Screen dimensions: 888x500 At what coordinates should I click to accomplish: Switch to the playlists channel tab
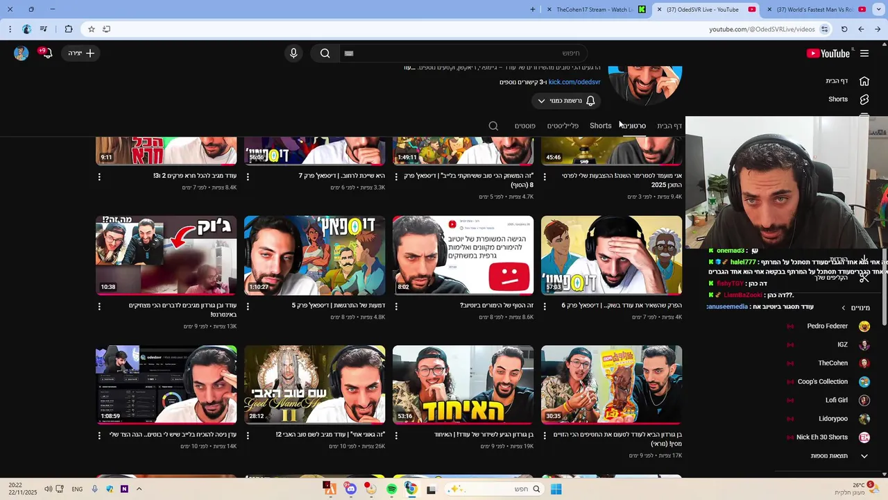pos(563,126)
